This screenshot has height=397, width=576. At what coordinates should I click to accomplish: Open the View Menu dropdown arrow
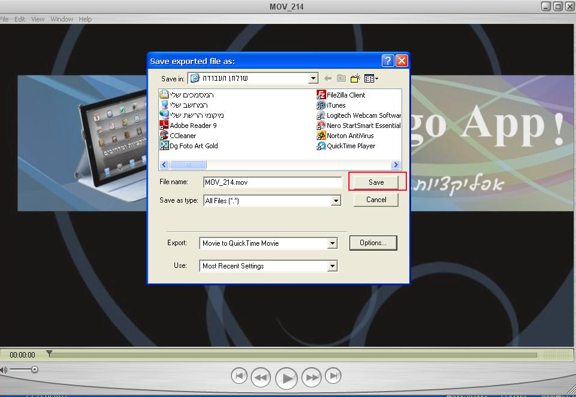(x=376, y=78)
